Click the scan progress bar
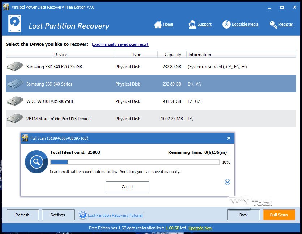 click(x=135, y=162)
